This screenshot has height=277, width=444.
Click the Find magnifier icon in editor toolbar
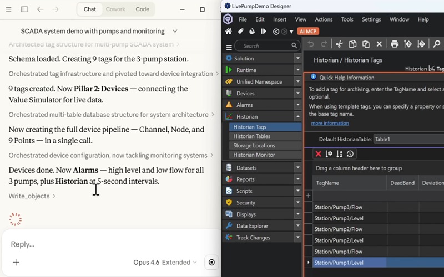pos(437,44)
